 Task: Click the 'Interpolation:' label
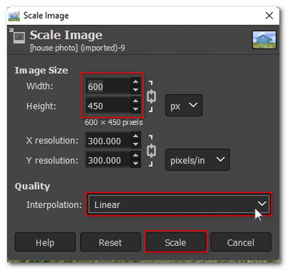click(x=54, y=205)
